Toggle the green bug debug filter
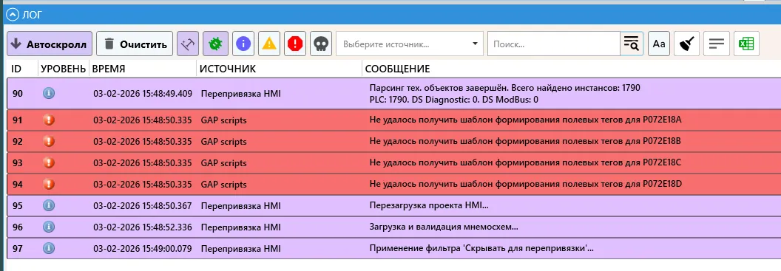 [x=216, y=44]
